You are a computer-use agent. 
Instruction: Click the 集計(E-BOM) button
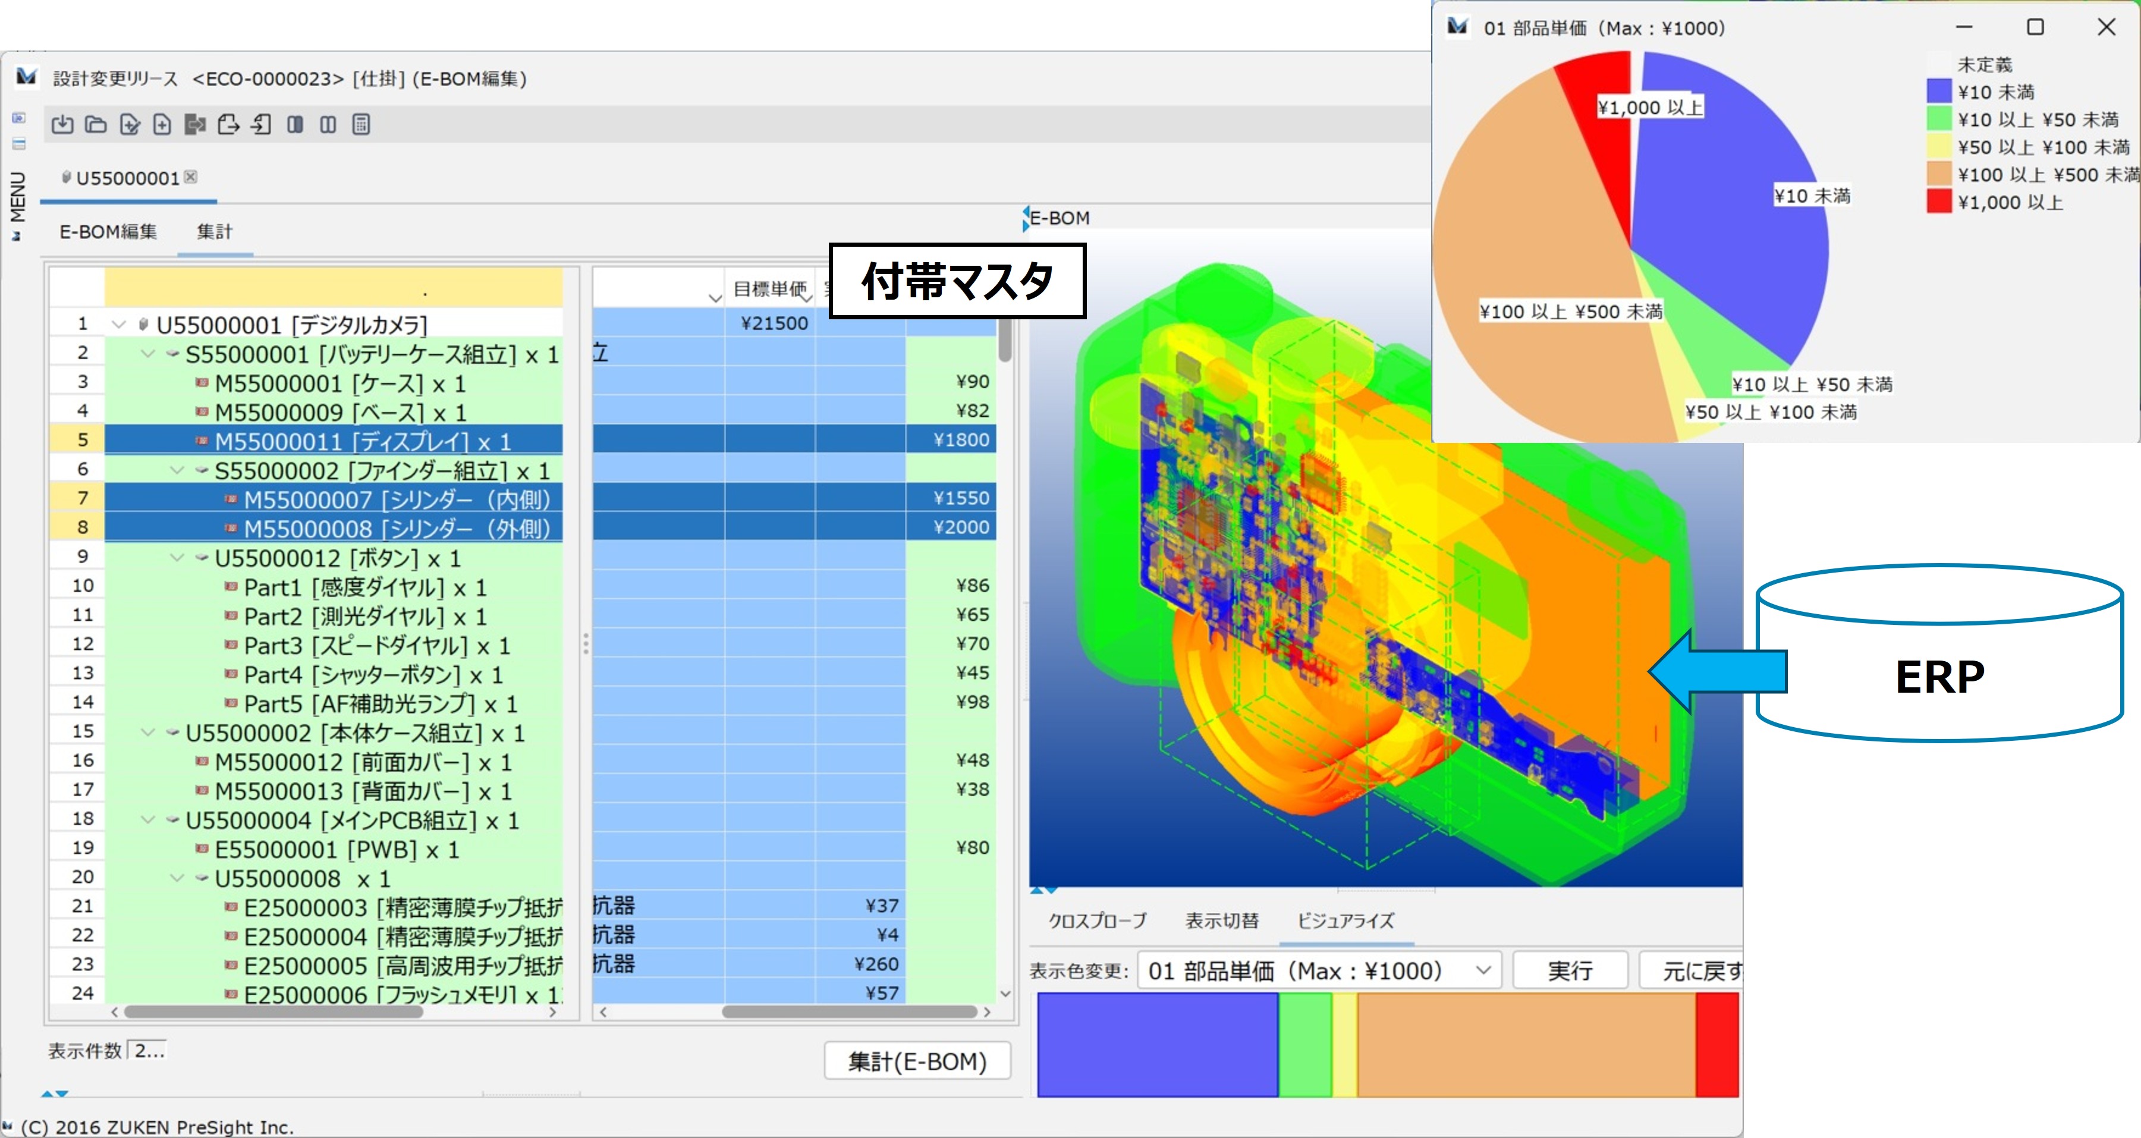coord(917,1061)
